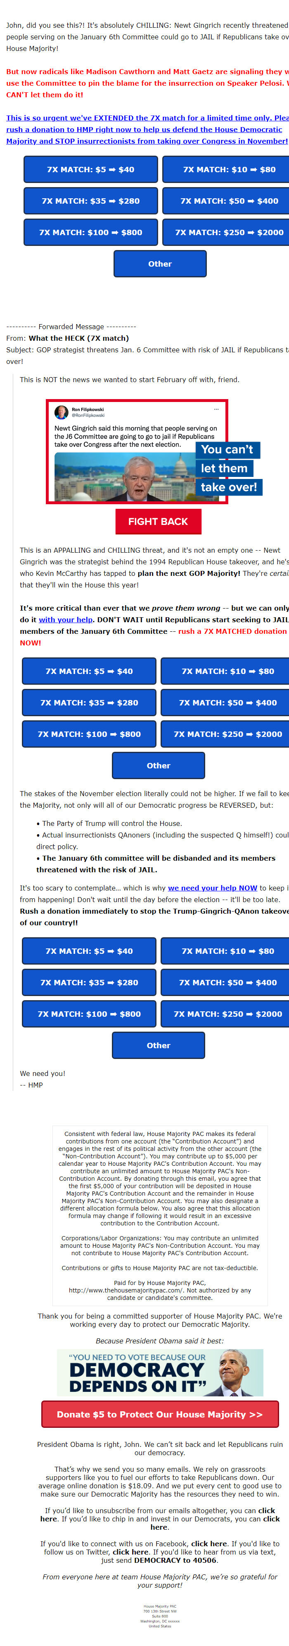Select the last "7X MATCH: $250 → $2000" button

tap(227, 1014)
